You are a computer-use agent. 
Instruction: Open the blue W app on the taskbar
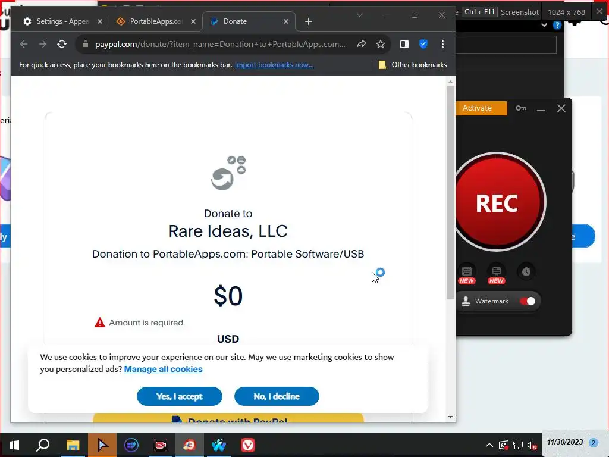pyautogui.click(x=219, y=445)
